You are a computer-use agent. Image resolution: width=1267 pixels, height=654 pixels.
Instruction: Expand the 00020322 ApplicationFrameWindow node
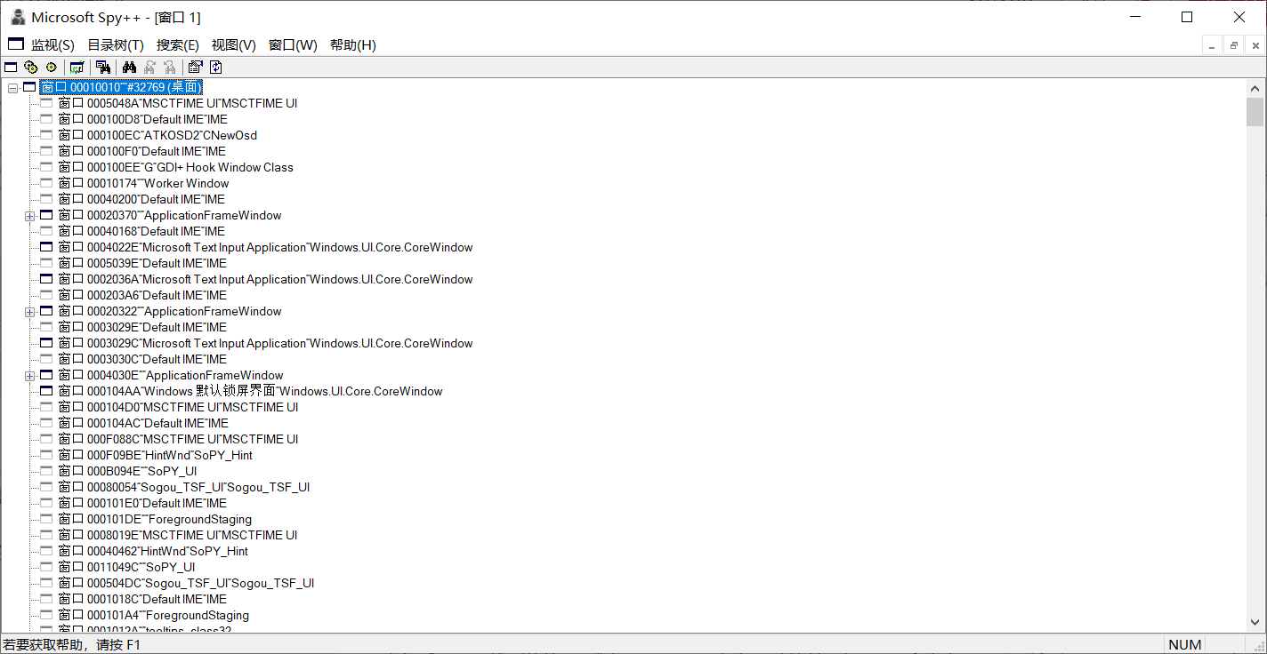point(29,312)
